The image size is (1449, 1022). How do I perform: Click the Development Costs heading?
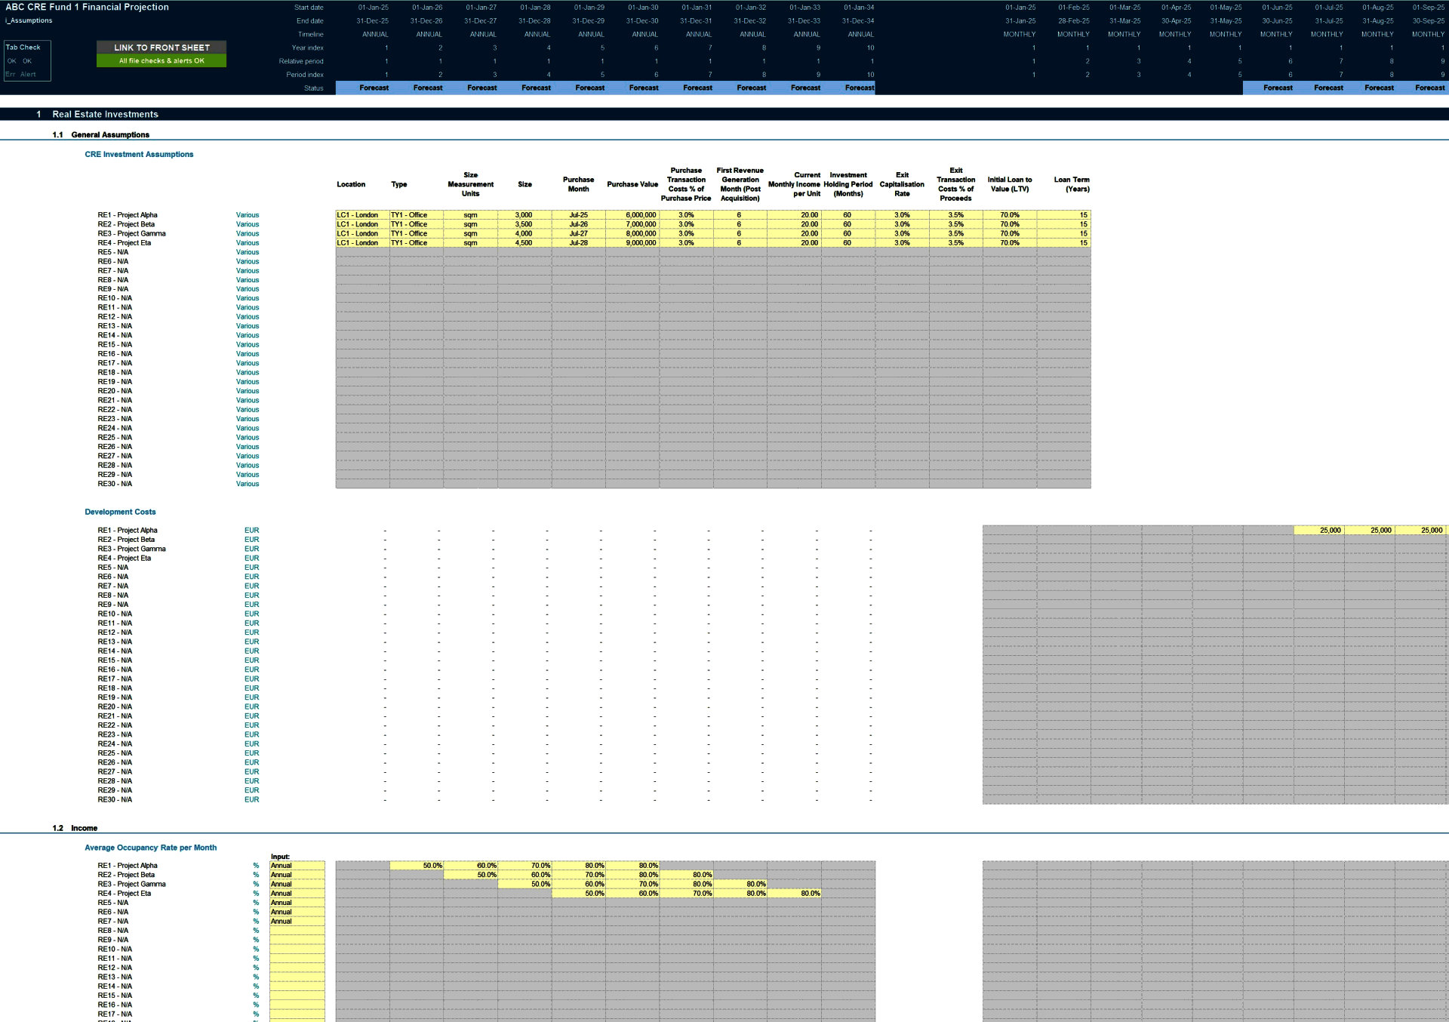pos(120,512)
